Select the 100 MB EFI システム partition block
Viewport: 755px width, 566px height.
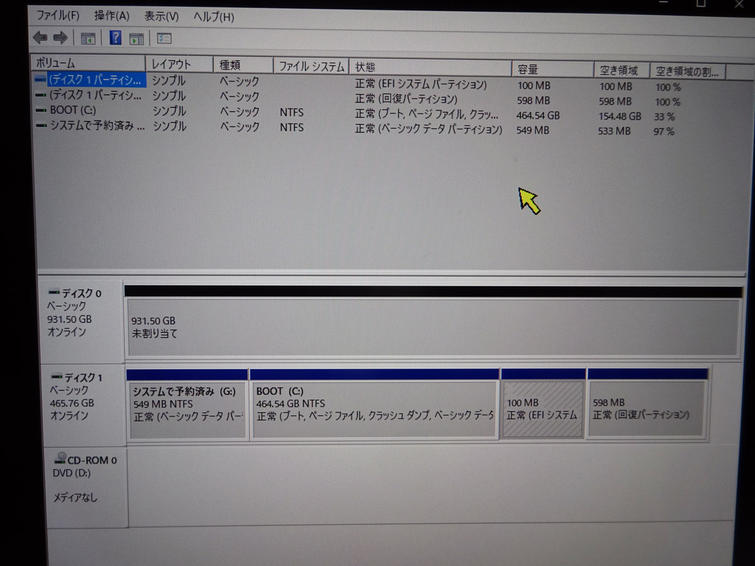pos(543,409)
